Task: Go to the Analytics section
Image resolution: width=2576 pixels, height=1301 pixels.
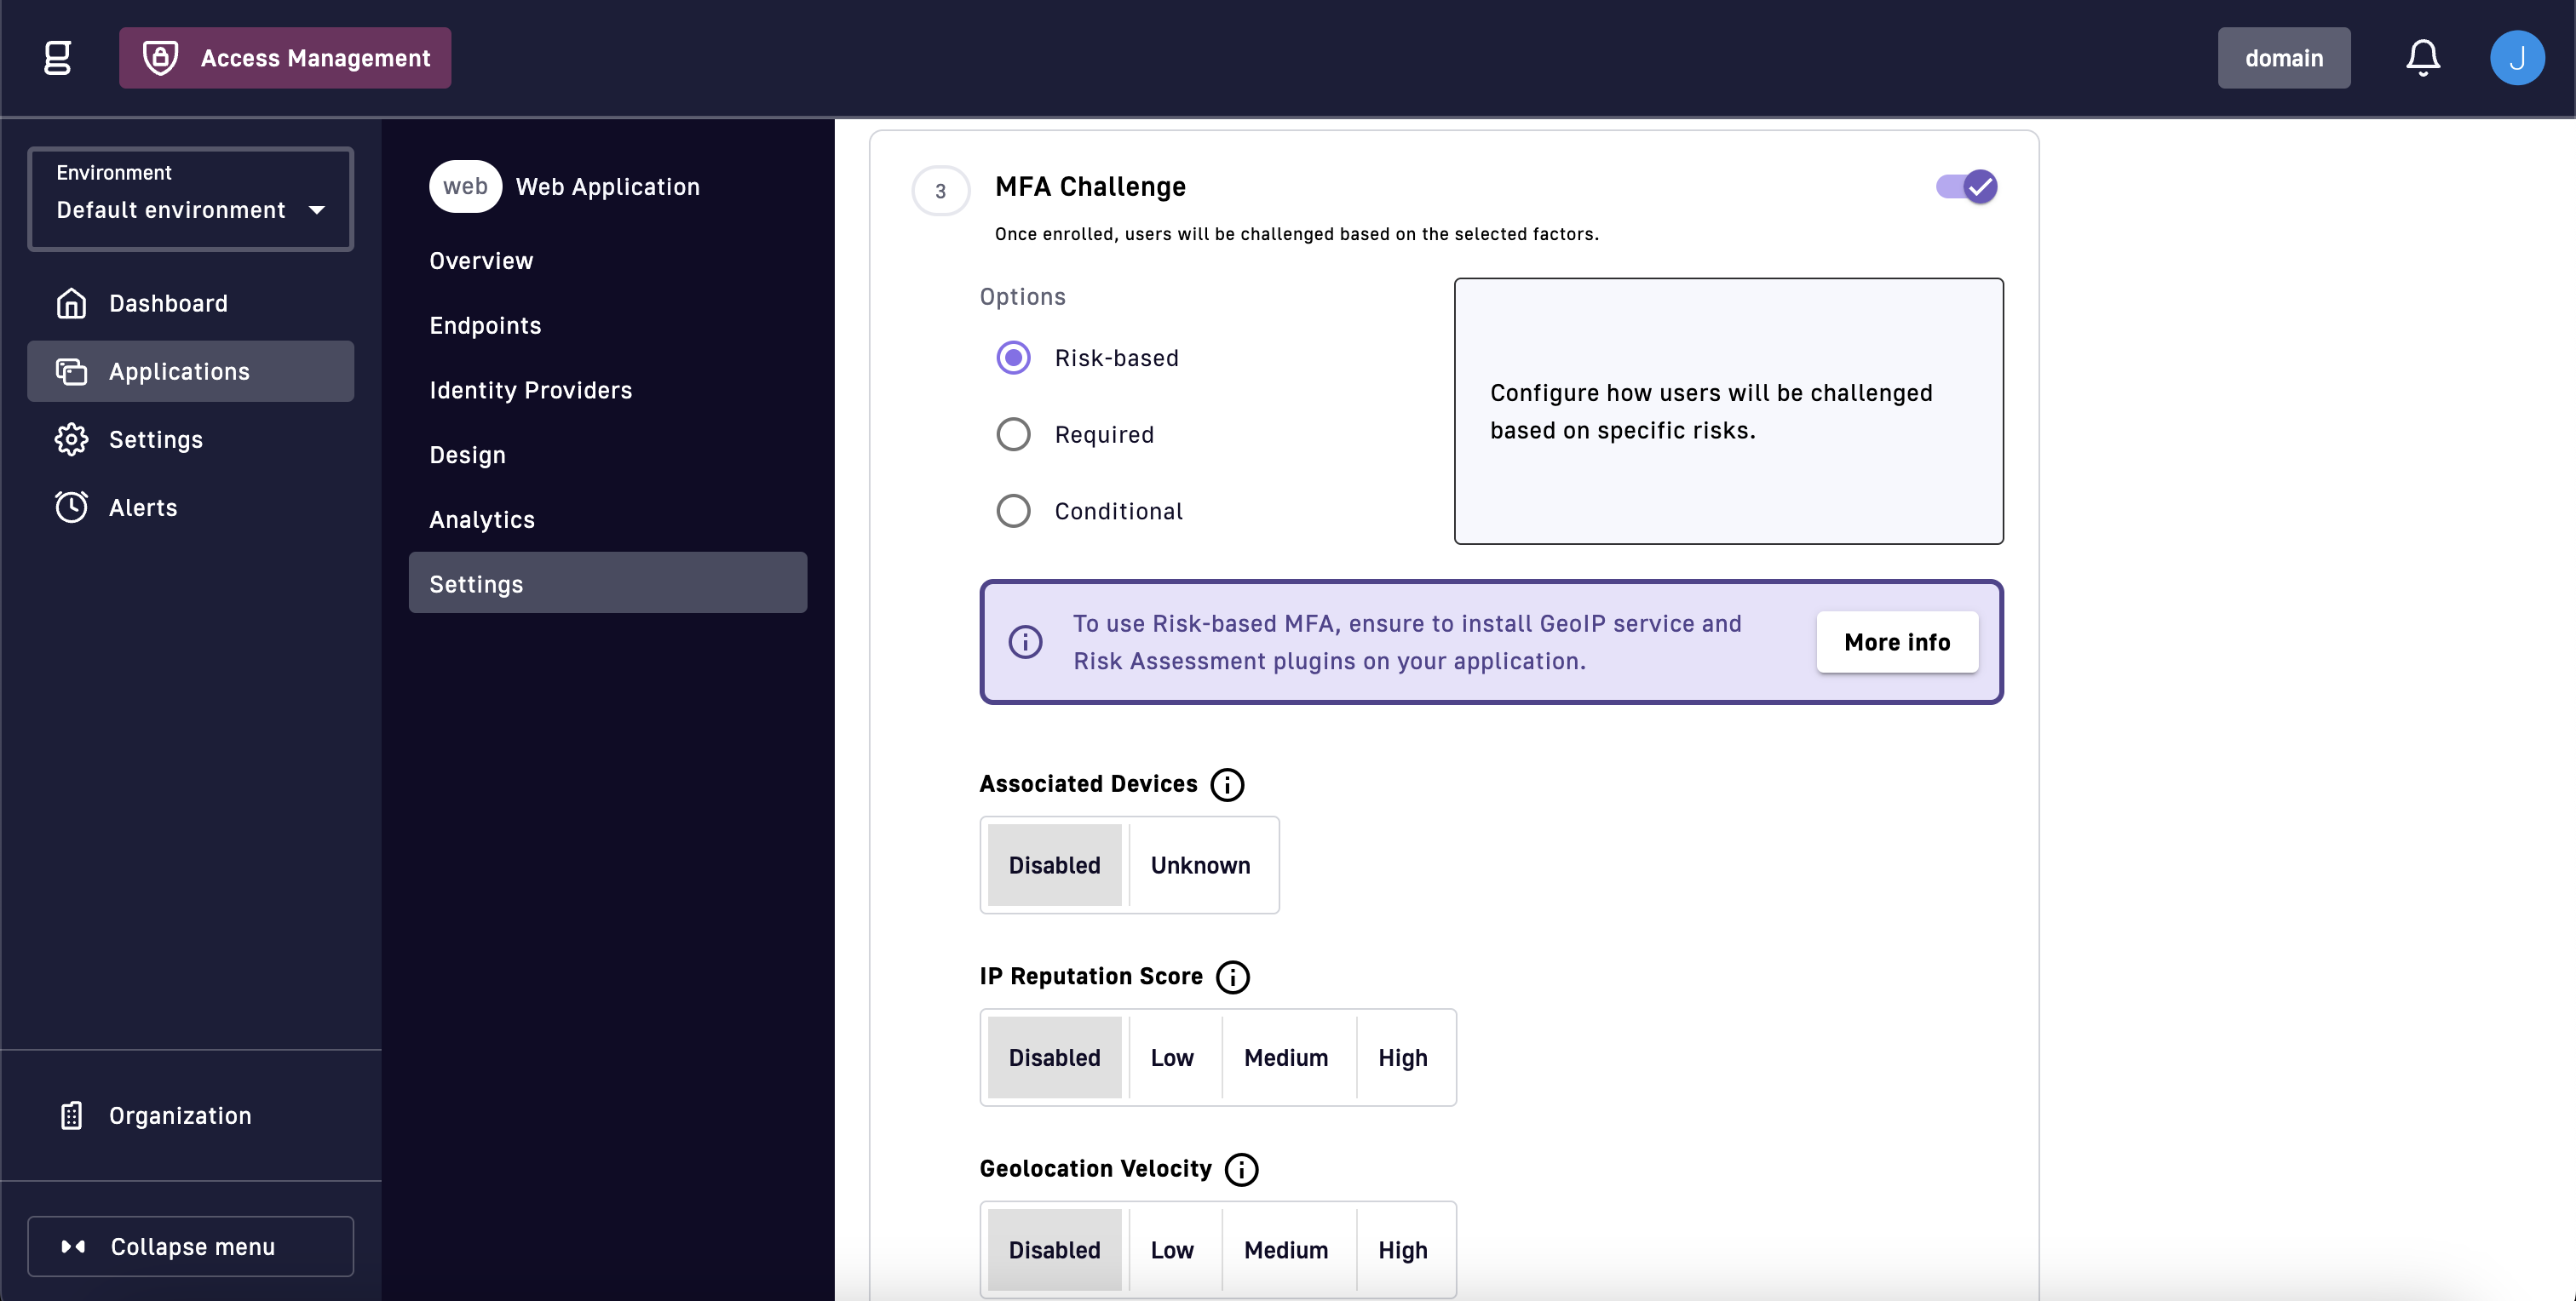Action: [482, 519]
